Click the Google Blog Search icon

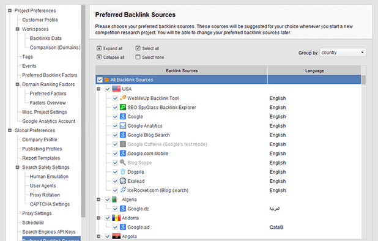pyautogui.click(x=123, y=135)
